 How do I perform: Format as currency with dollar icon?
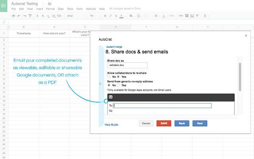point(37,16)
